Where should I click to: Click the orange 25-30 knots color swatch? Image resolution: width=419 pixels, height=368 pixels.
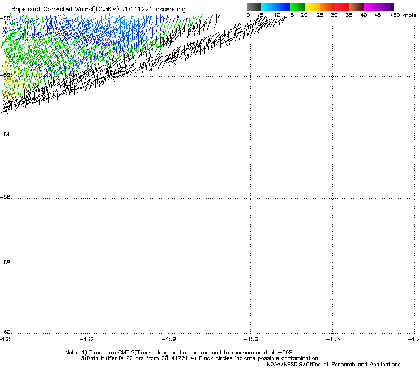click(327, 7)
